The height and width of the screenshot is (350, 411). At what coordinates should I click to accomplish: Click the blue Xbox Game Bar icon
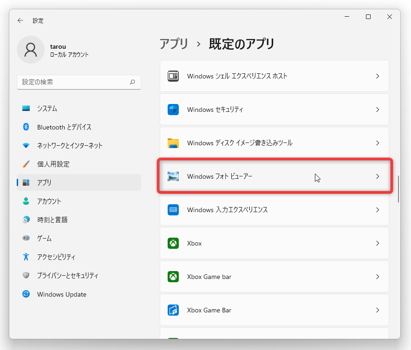pyautogui.click(x=173, y=310)
